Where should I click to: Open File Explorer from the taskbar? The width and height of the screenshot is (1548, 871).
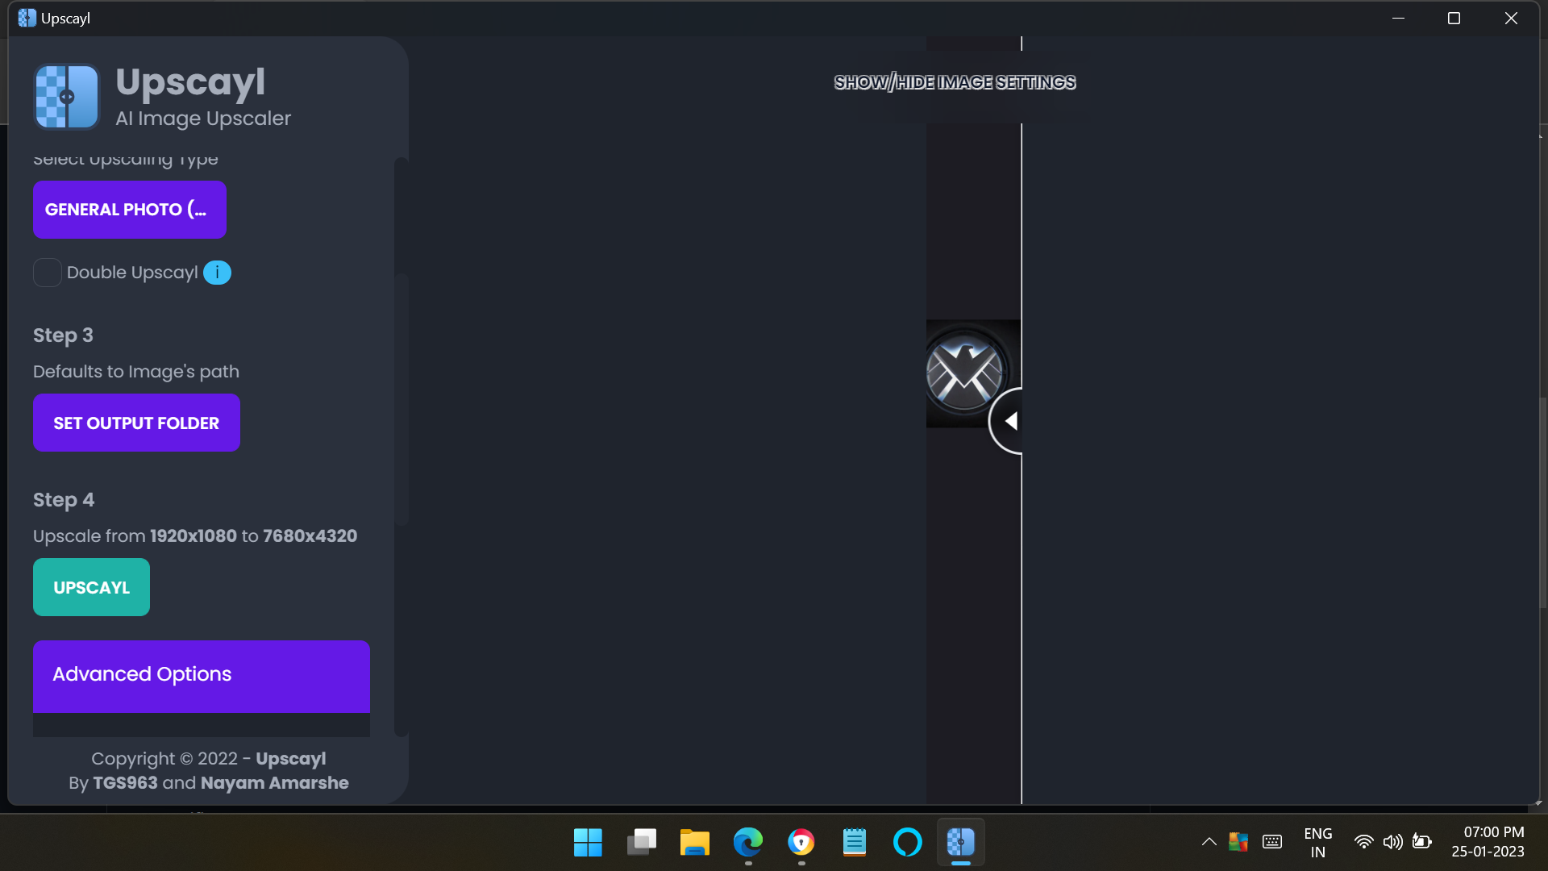pyautogui.click(x=694, y=842)
